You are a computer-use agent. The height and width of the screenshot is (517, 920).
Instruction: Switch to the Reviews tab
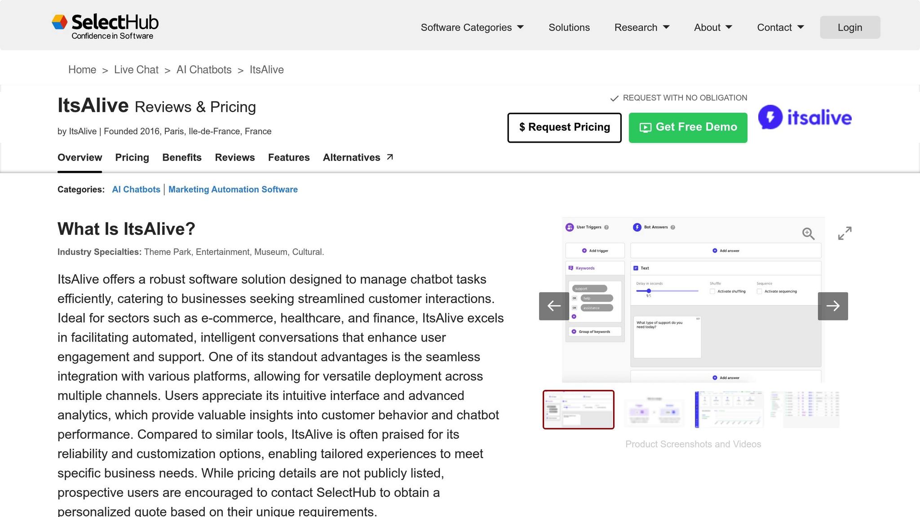coord(234,158)
